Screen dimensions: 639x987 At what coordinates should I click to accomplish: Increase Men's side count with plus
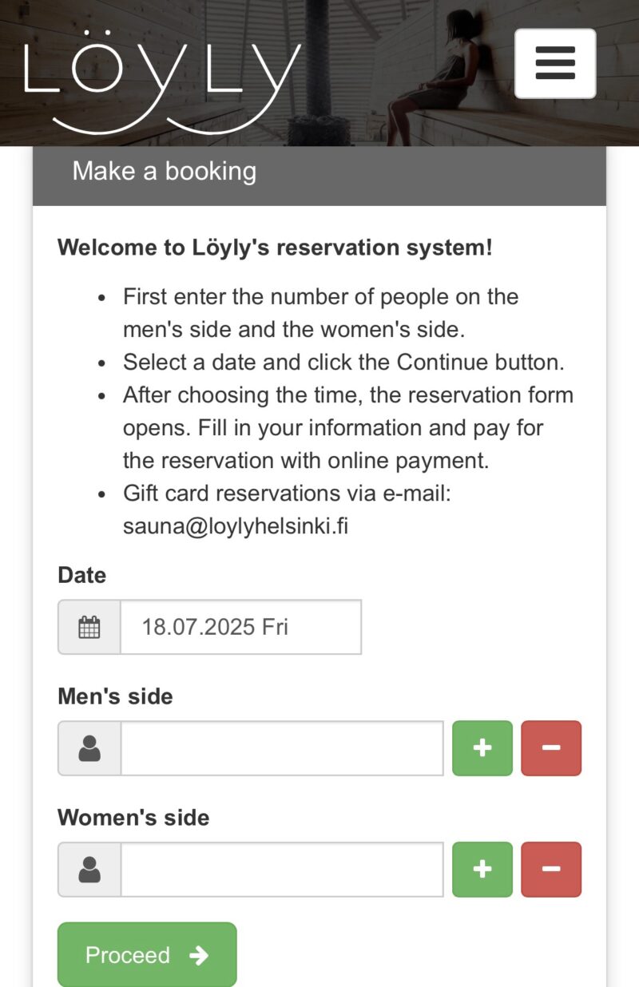pos(482,748)
